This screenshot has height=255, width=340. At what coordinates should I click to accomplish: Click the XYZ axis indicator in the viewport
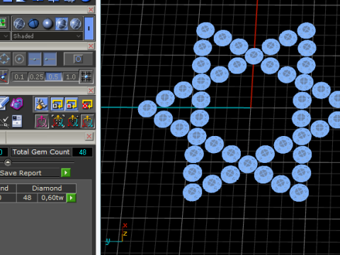[116, 234]
